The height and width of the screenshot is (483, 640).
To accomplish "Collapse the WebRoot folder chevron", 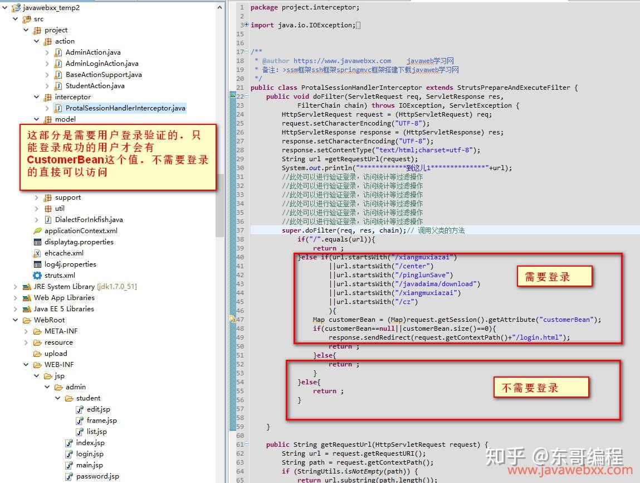I will click(16, 320).
